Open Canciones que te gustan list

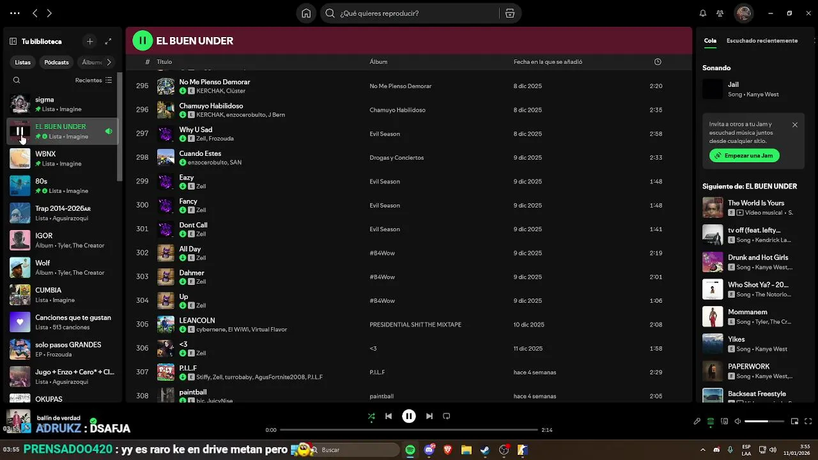[62, 322]
